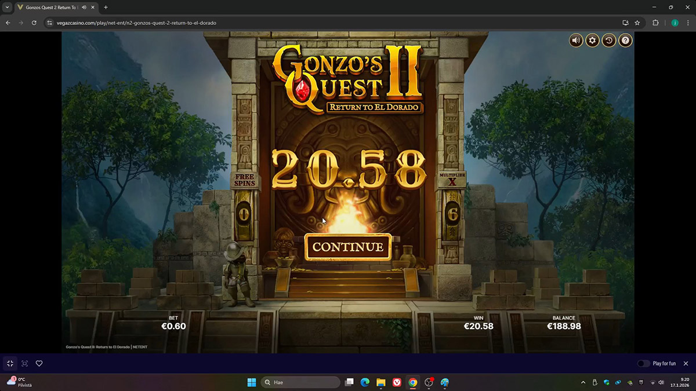Image resolution: width=696 pixels, height=391 pixels.
Task: Open the game help question mark
Action: (625, 40)
